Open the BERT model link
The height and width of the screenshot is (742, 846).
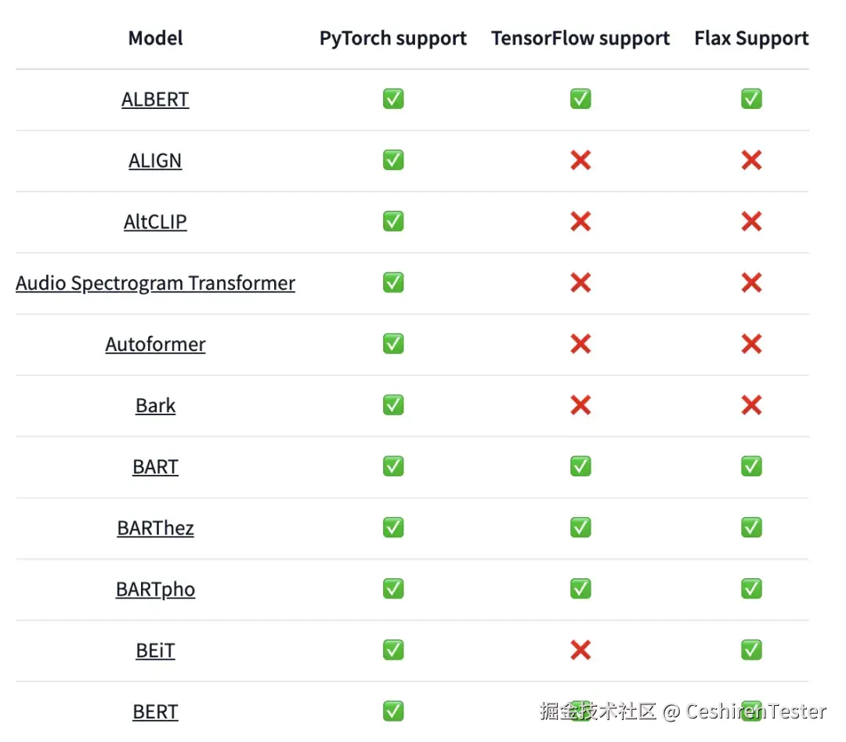[155, 711]
